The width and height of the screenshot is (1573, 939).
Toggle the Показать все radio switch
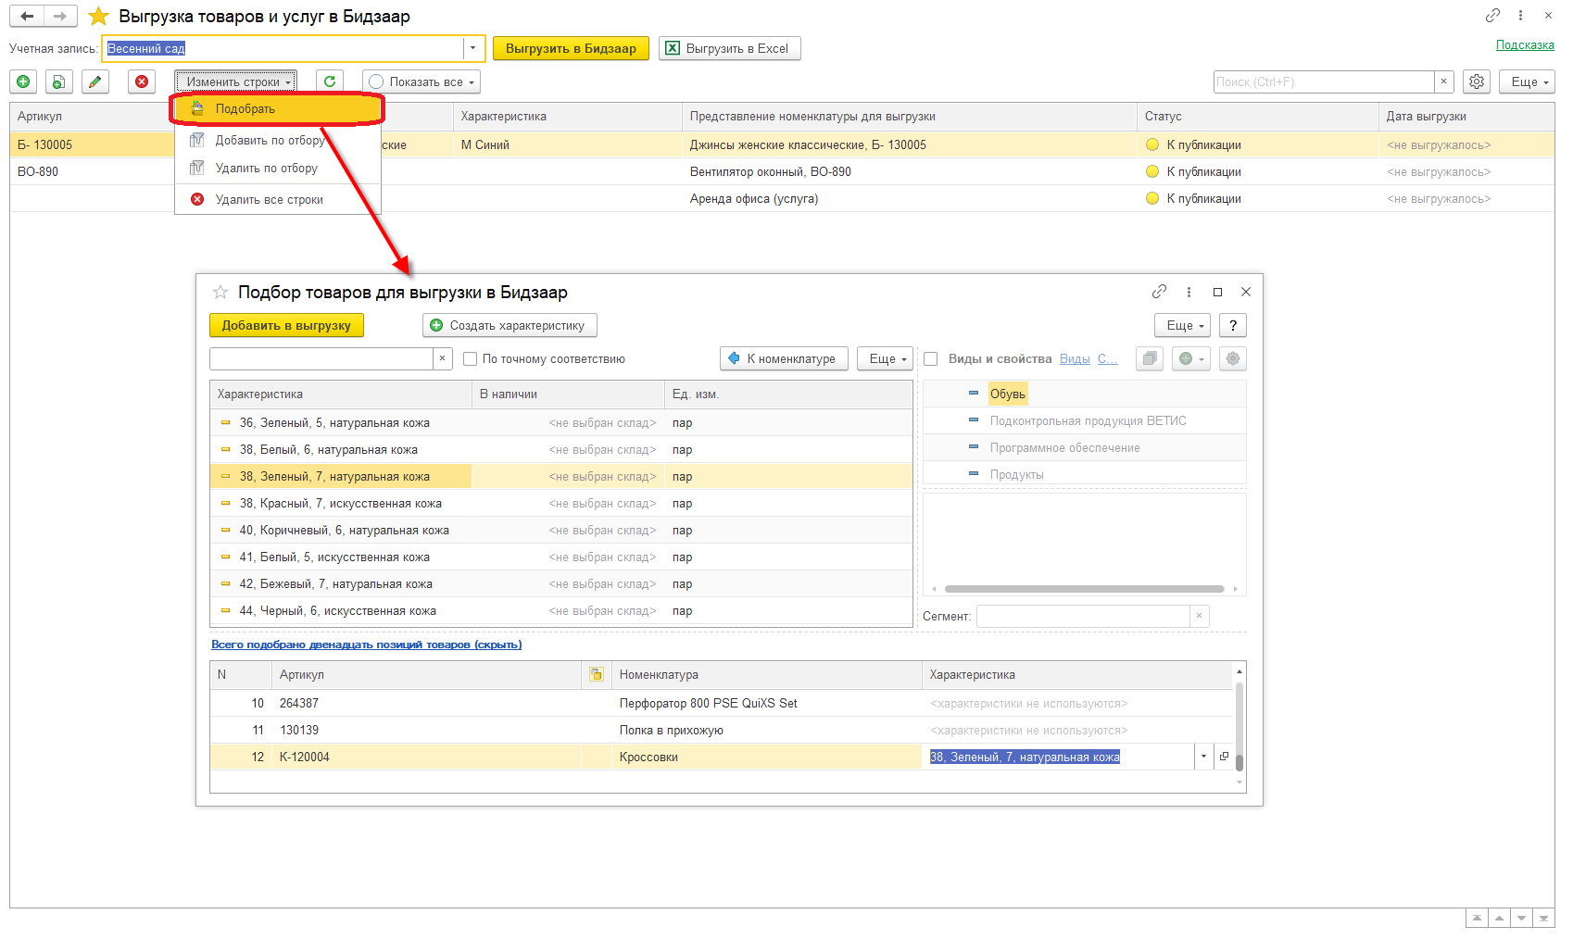tap(376, 81)
